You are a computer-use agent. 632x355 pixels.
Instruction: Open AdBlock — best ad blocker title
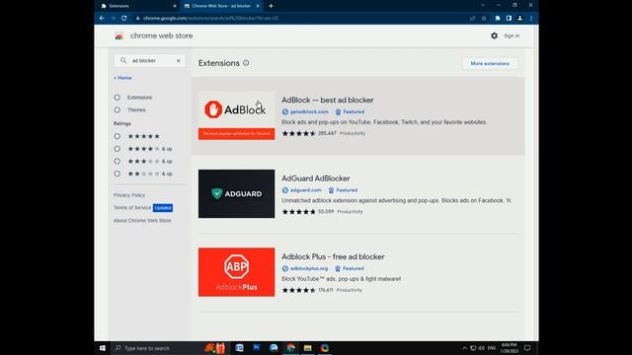(x=328, y=101)
